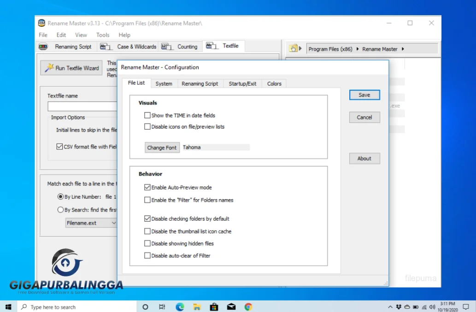The width and height of the screenshot is (476, 312).
Task: Switch to the Startup/Exit tab
Action: [242, 84]
